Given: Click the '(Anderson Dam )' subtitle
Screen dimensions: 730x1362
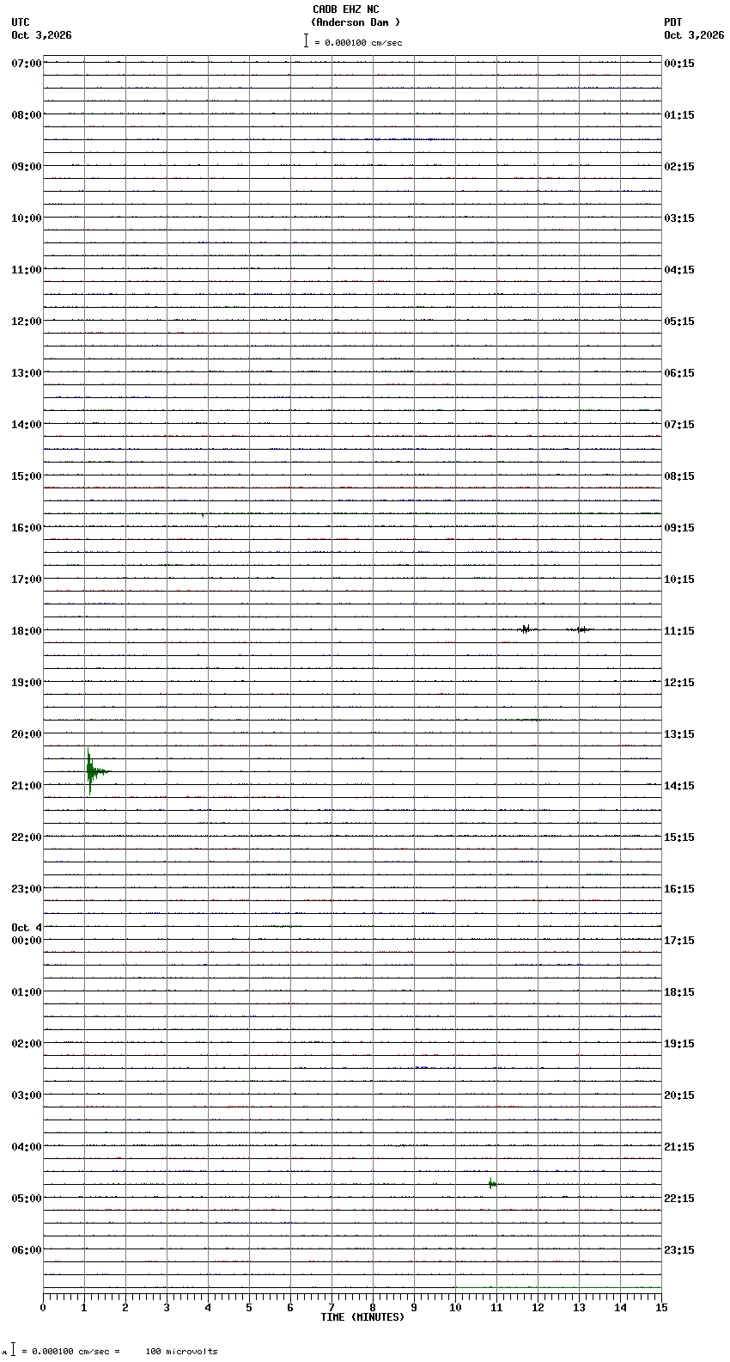Looking at the screenshot, I should coord(356,22).
